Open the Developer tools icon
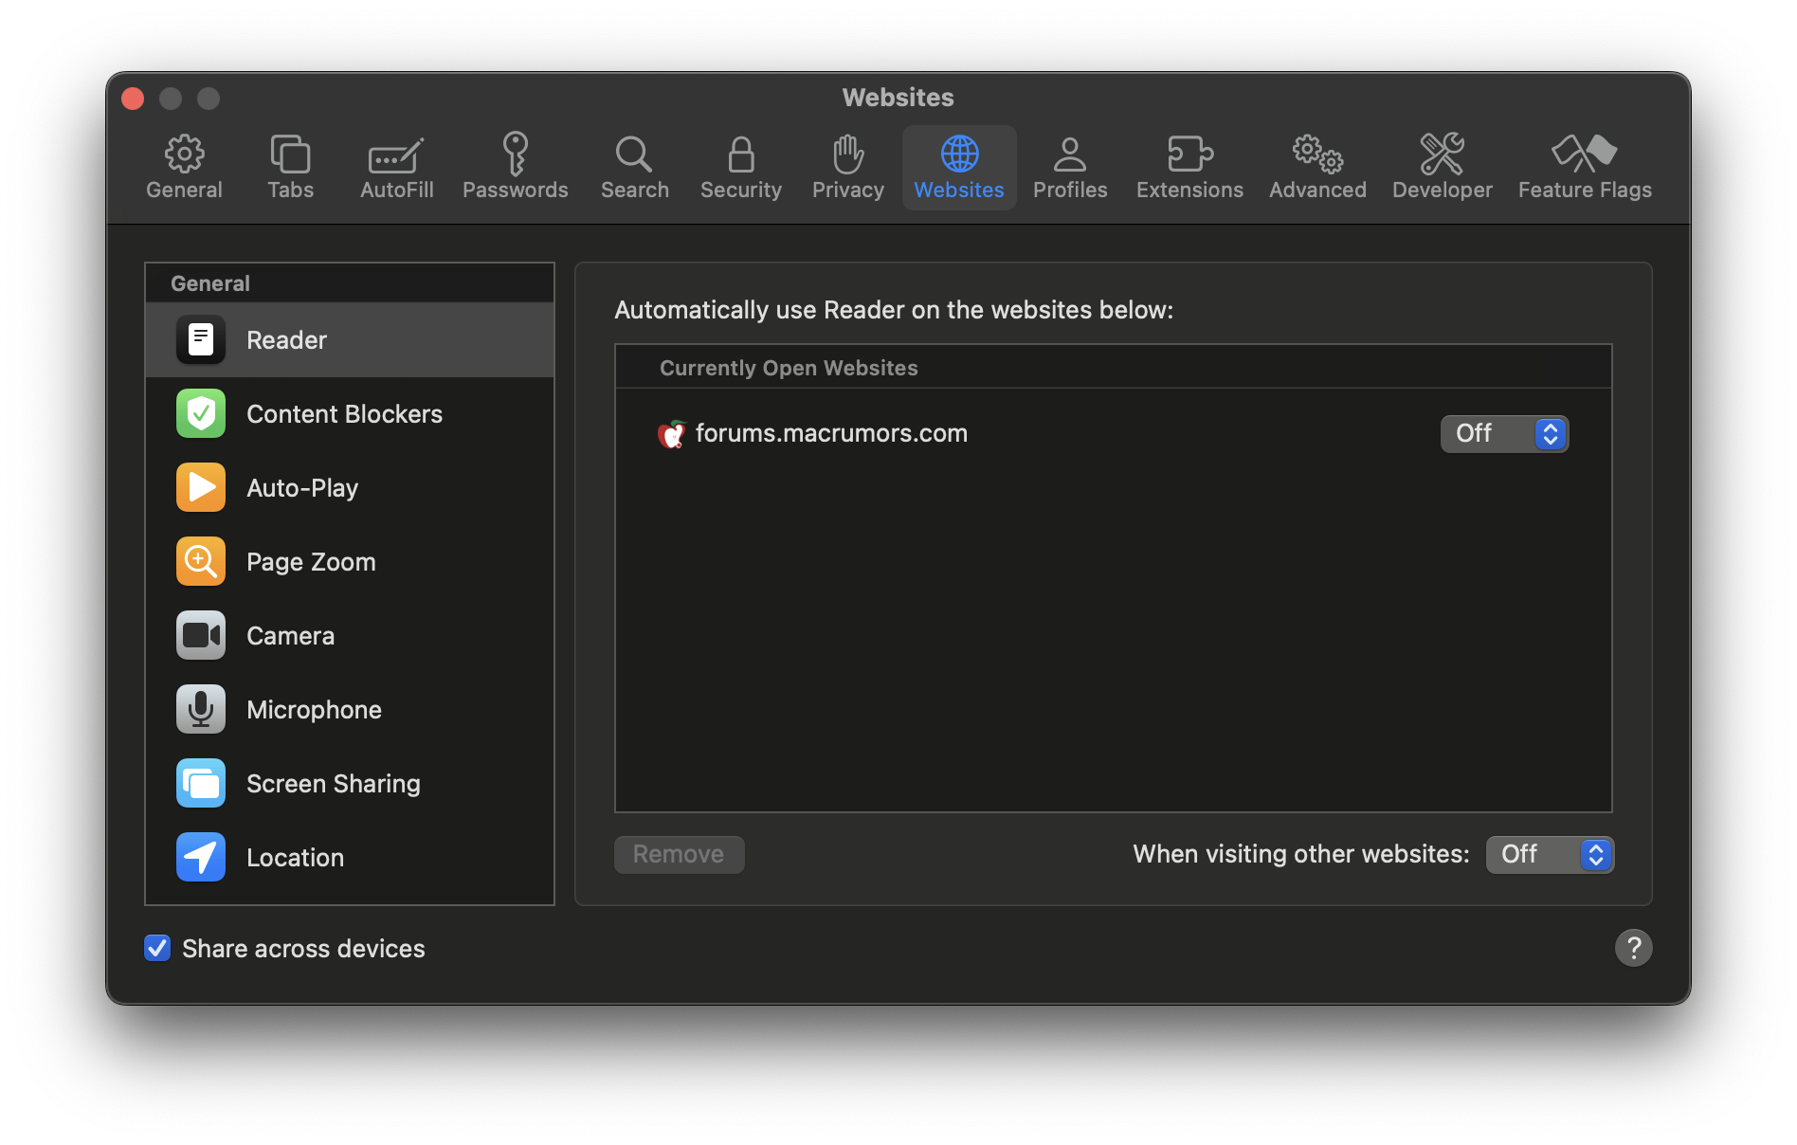The image size is (1797, 1145). (x=1442, y=154)
